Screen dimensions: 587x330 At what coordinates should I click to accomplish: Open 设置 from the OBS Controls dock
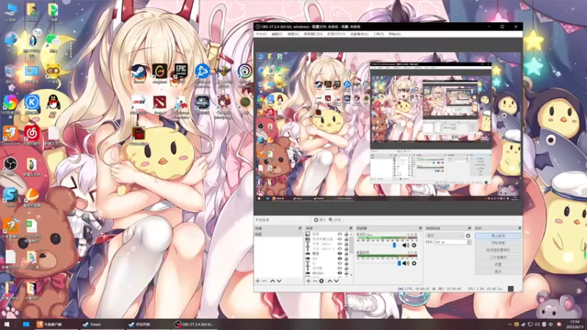tap(498, 265)
